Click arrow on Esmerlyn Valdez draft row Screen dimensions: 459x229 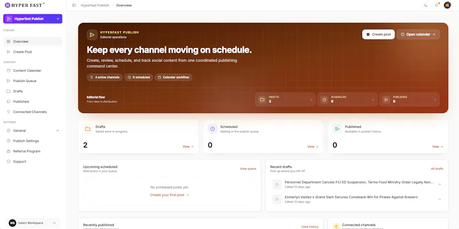click(439, 199)
